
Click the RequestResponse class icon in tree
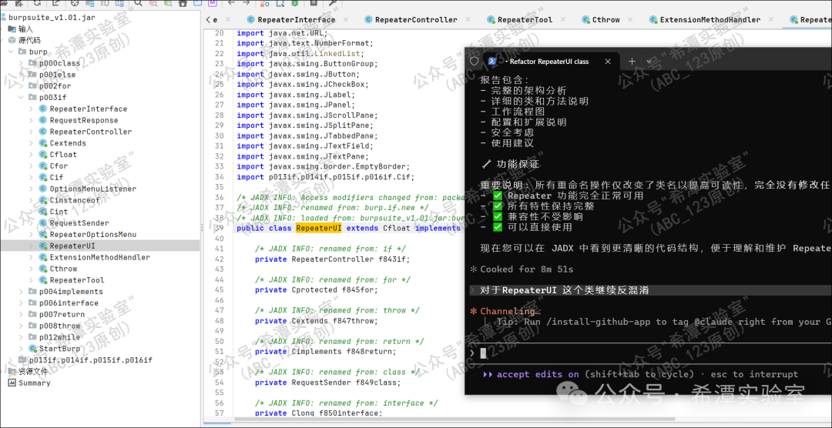[43, 120]
